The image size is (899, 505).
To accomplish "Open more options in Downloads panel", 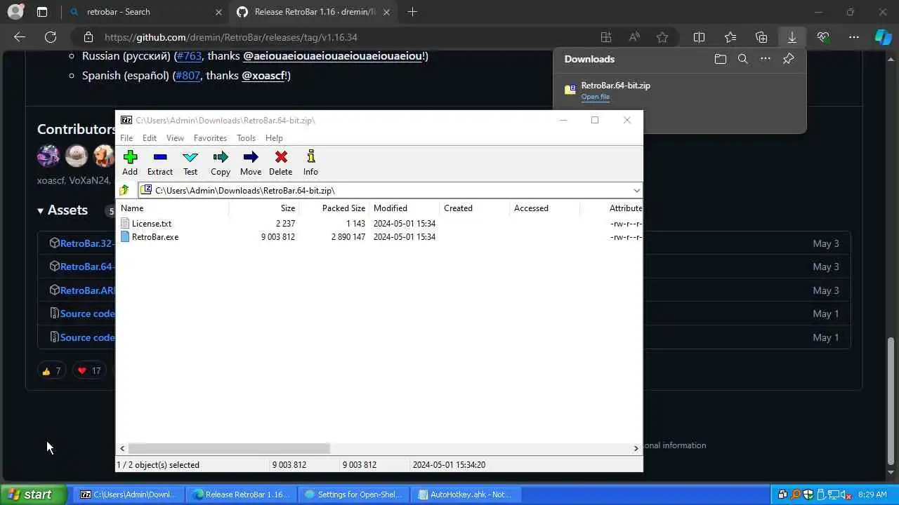I will coord(766,59).
